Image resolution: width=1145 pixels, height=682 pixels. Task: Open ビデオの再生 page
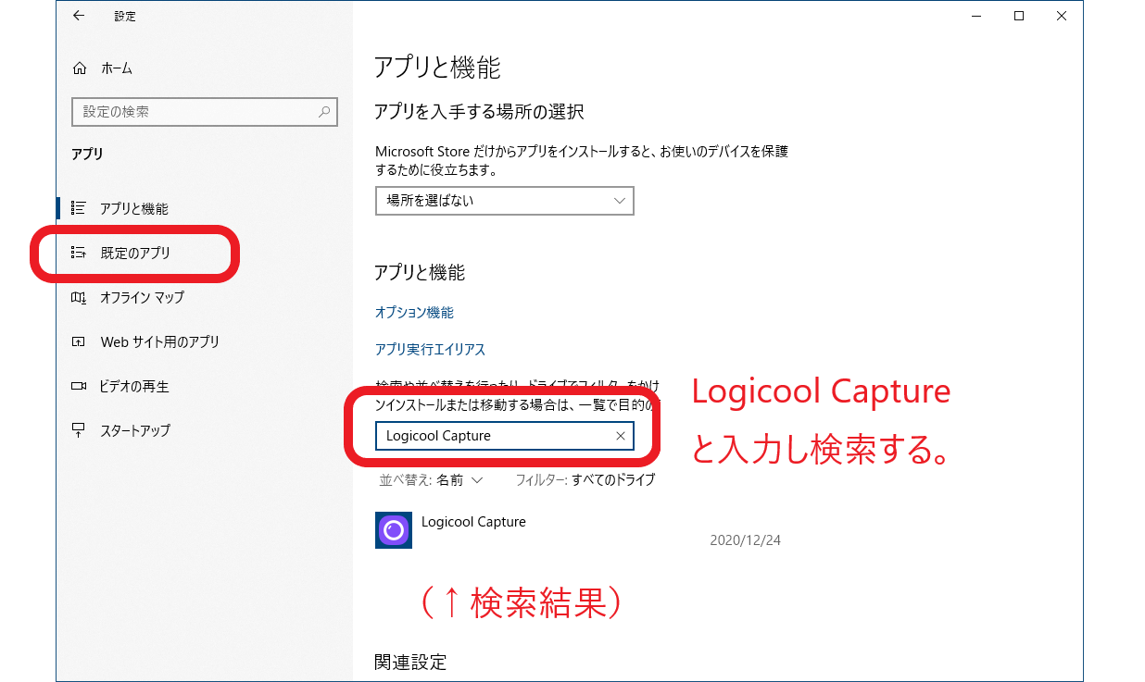134,386
